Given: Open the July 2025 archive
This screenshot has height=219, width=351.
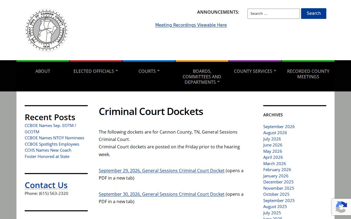Looking at the screenshot, I should 272,213.
